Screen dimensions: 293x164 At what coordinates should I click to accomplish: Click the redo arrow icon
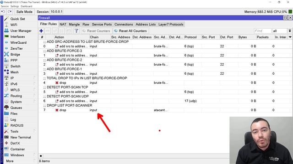10,12
